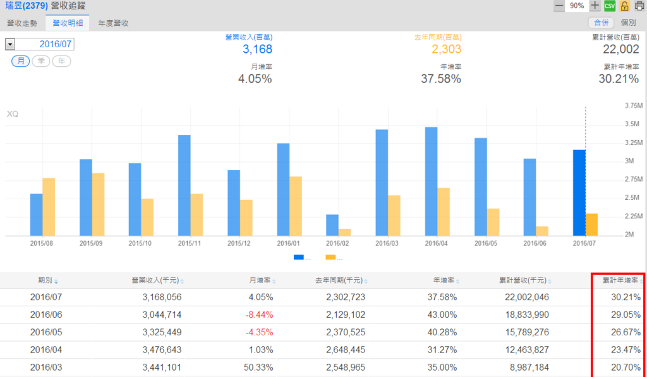647x377 pixels.
Task: Select the 季 period option
Action: (x=41, y=61)
